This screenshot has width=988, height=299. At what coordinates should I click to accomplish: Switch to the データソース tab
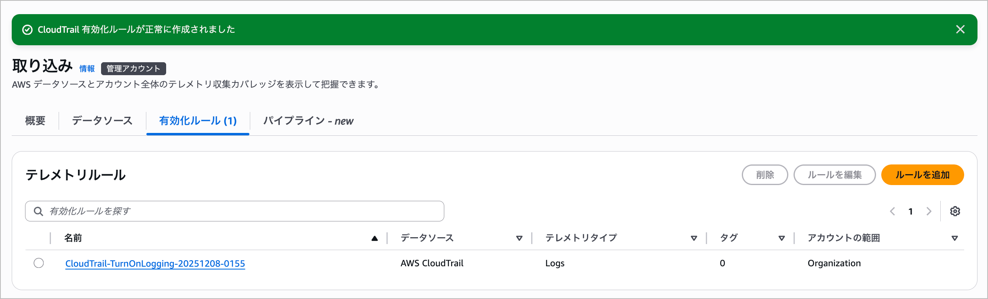(x=102, y=121)
